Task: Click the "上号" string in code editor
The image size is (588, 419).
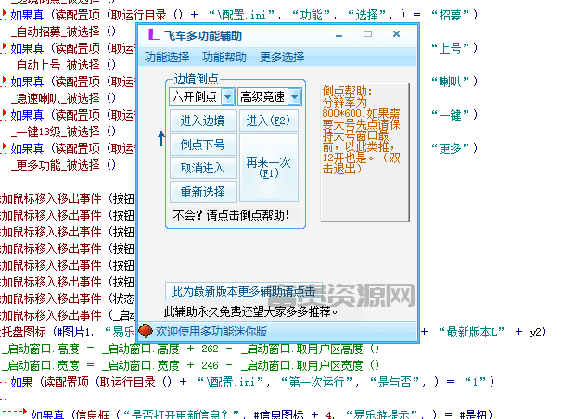Action: pos(450,48)
